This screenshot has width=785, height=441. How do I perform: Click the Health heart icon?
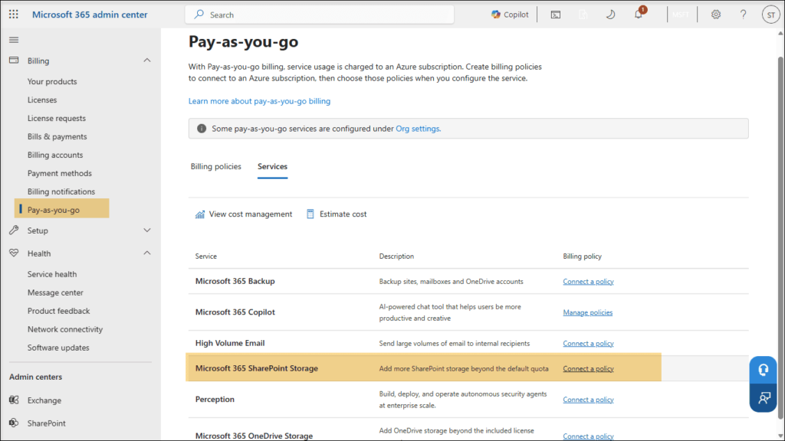14,253
